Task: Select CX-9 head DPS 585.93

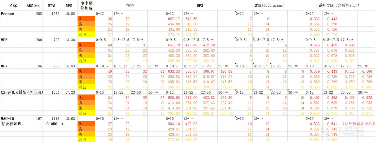Action: point(174,97)
